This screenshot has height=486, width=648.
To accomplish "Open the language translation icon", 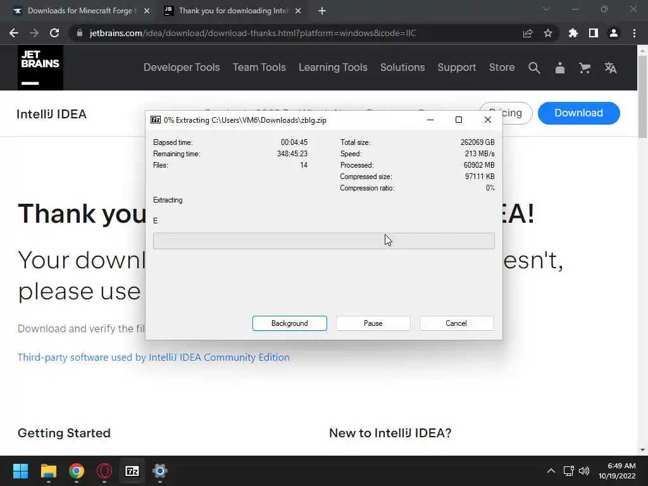I will [611, 68].
